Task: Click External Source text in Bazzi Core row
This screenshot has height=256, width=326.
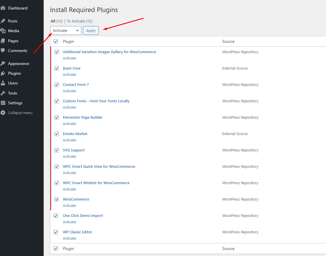Action: 235,68
